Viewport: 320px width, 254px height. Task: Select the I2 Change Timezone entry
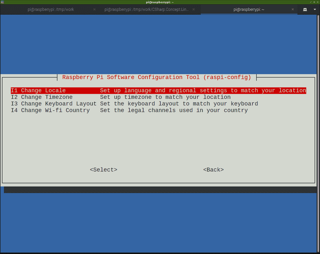(121, 97)
